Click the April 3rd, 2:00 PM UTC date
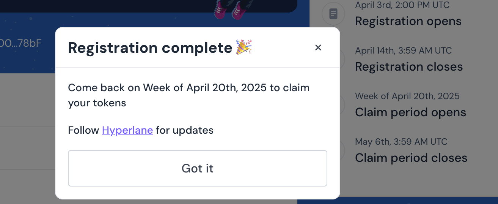498x204 pixels. click(x=402, y=5)
